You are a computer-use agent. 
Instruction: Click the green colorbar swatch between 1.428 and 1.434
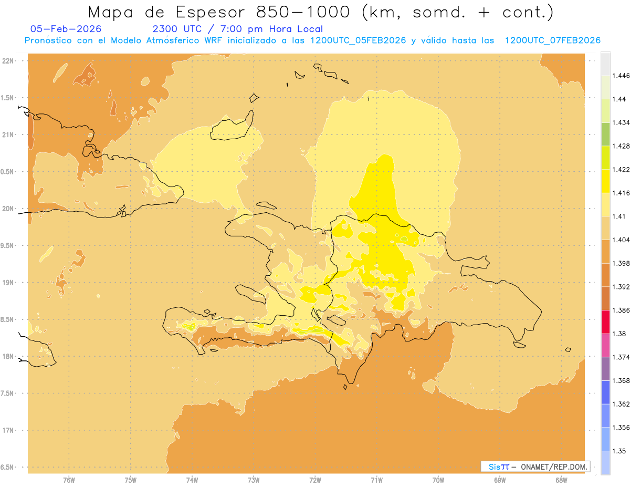pyautogui.click(x=605, y=134)
